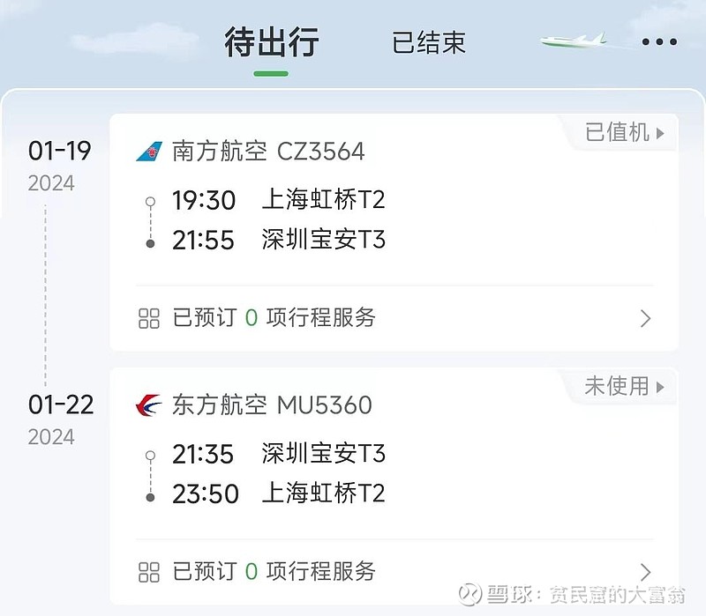Tap the airplane illustration at the top
Image resolution: width=706 pixels, height=616 pixels.
pos(574,41)
